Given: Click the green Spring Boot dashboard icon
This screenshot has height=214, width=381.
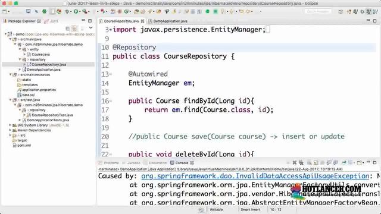Looking at the screenshot, I should 44,11.
